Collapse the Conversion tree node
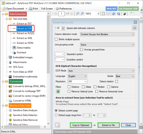The image size is (143, 134). point(3,82)
